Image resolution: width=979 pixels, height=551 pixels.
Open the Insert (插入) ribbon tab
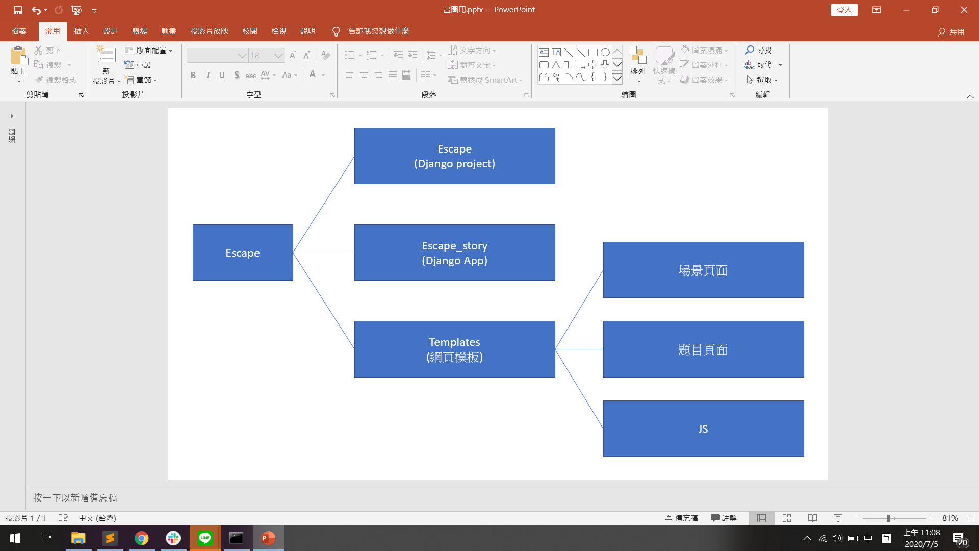[x=81, y=31]
